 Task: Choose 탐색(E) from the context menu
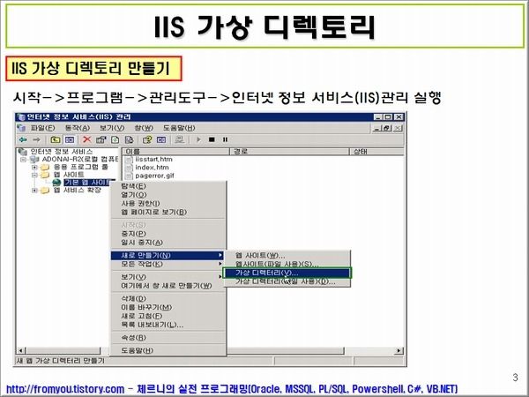pyautogui.click(x=168, y=186)
